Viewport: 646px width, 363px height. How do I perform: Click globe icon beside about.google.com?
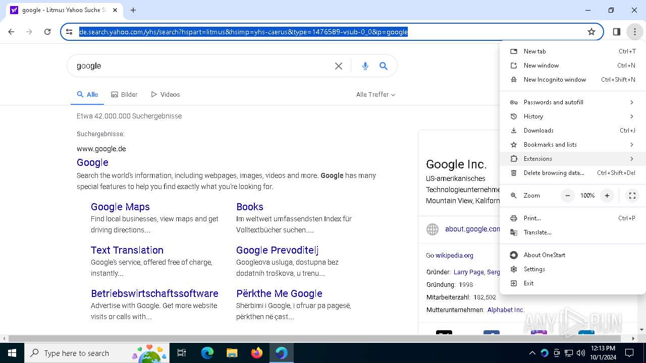click(433, 229)
